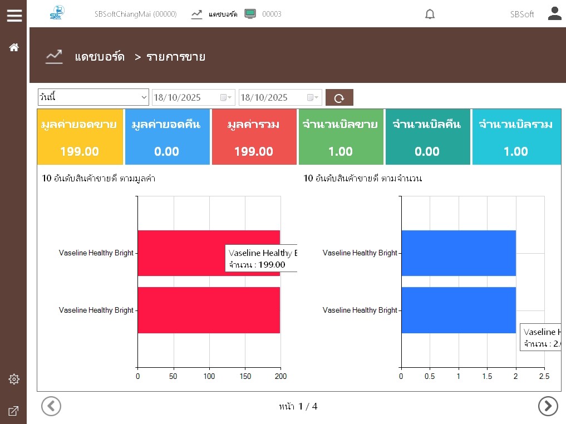Click the top blue bar in quantity chart
The image size is (566, 424).
[x=458, y=253]
